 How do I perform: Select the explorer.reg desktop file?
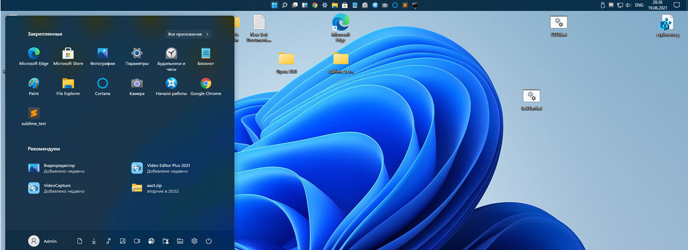[x=667, y=26]
